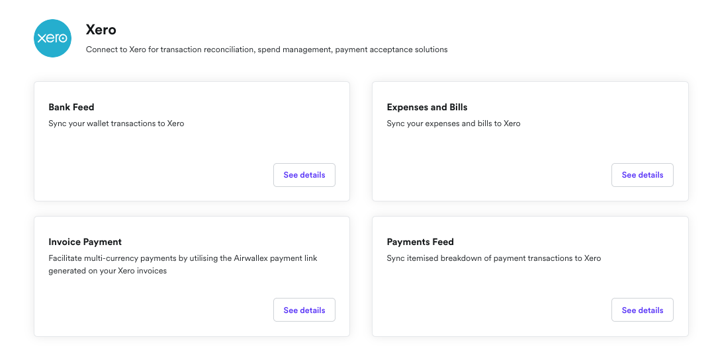The width and height of the screenshot is (714, 356).
Task: Click the Bank Feed title
Action: (71, 107)
